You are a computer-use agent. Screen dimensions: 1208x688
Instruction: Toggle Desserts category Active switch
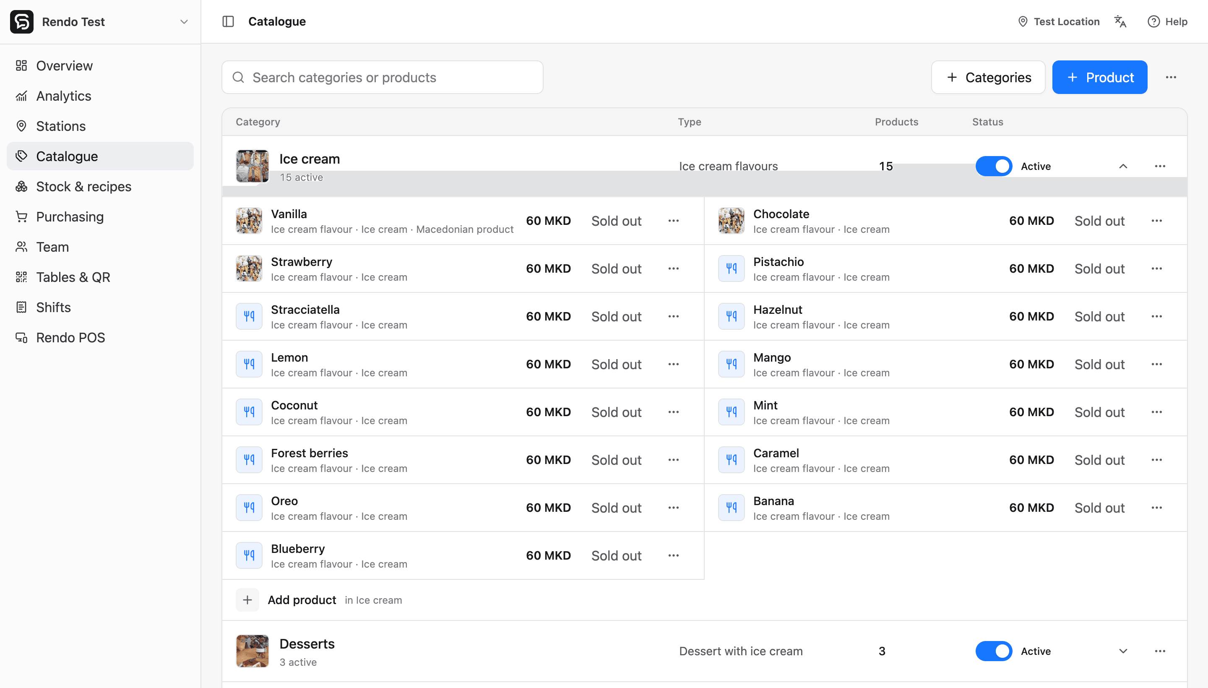[x=994, y=651]
